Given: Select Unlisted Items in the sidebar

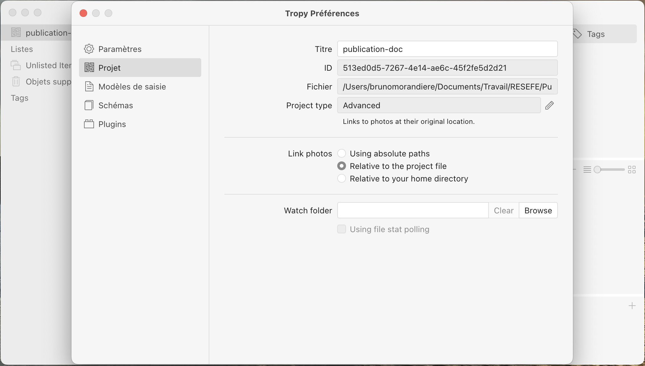Looking at the screenshot, I should 48,65.
